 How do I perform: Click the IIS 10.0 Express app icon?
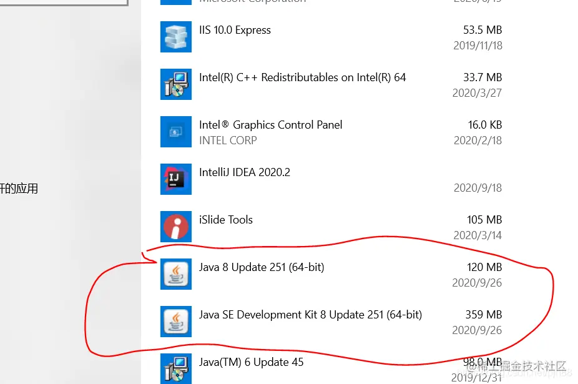tap(176, 37)
